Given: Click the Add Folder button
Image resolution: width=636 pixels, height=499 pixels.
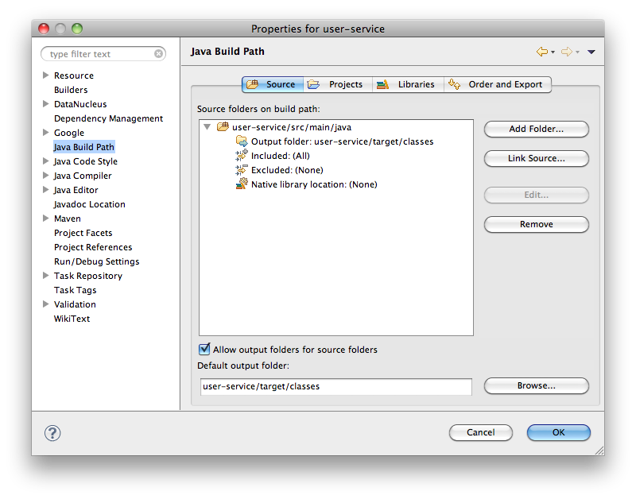Looking at the screenshot, I should (536, 129).
